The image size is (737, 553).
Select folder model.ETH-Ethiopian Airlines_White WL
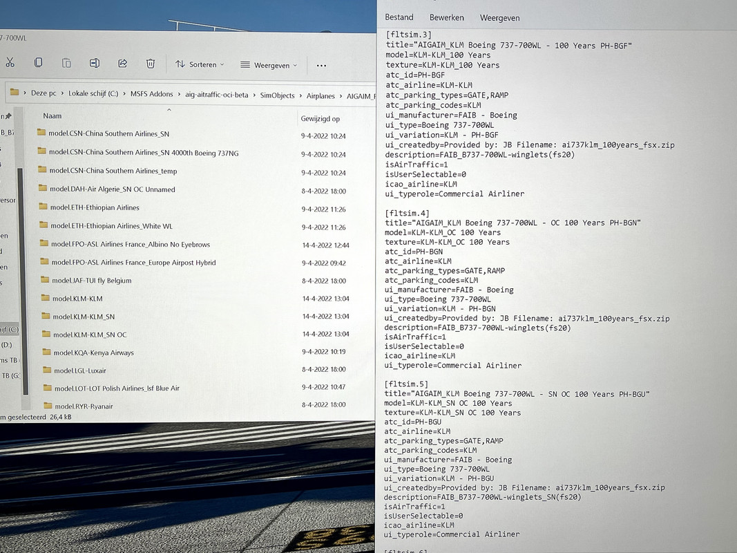coord(112,226)
